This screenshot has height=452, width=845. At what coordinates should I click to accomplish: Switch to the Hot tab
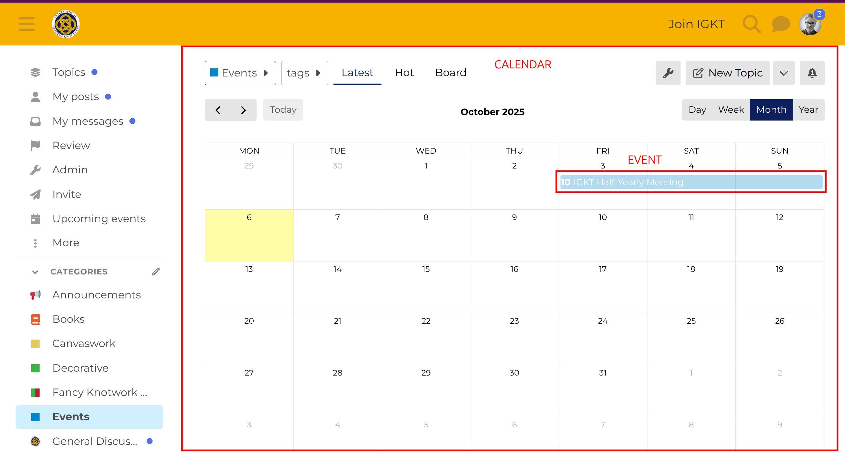pyautogui.click(x=404, y=73)
